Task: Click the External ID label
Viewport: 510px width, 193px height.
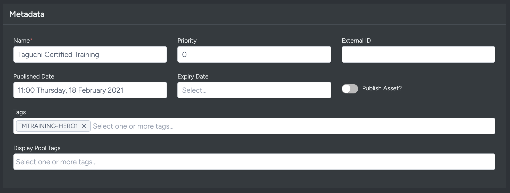Action: point(356,40)
